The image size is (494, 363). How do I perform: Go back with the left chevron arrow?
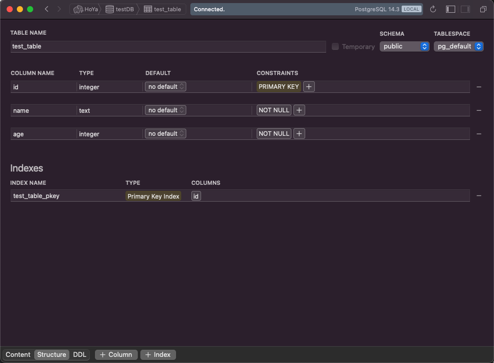tap(46, 9)
